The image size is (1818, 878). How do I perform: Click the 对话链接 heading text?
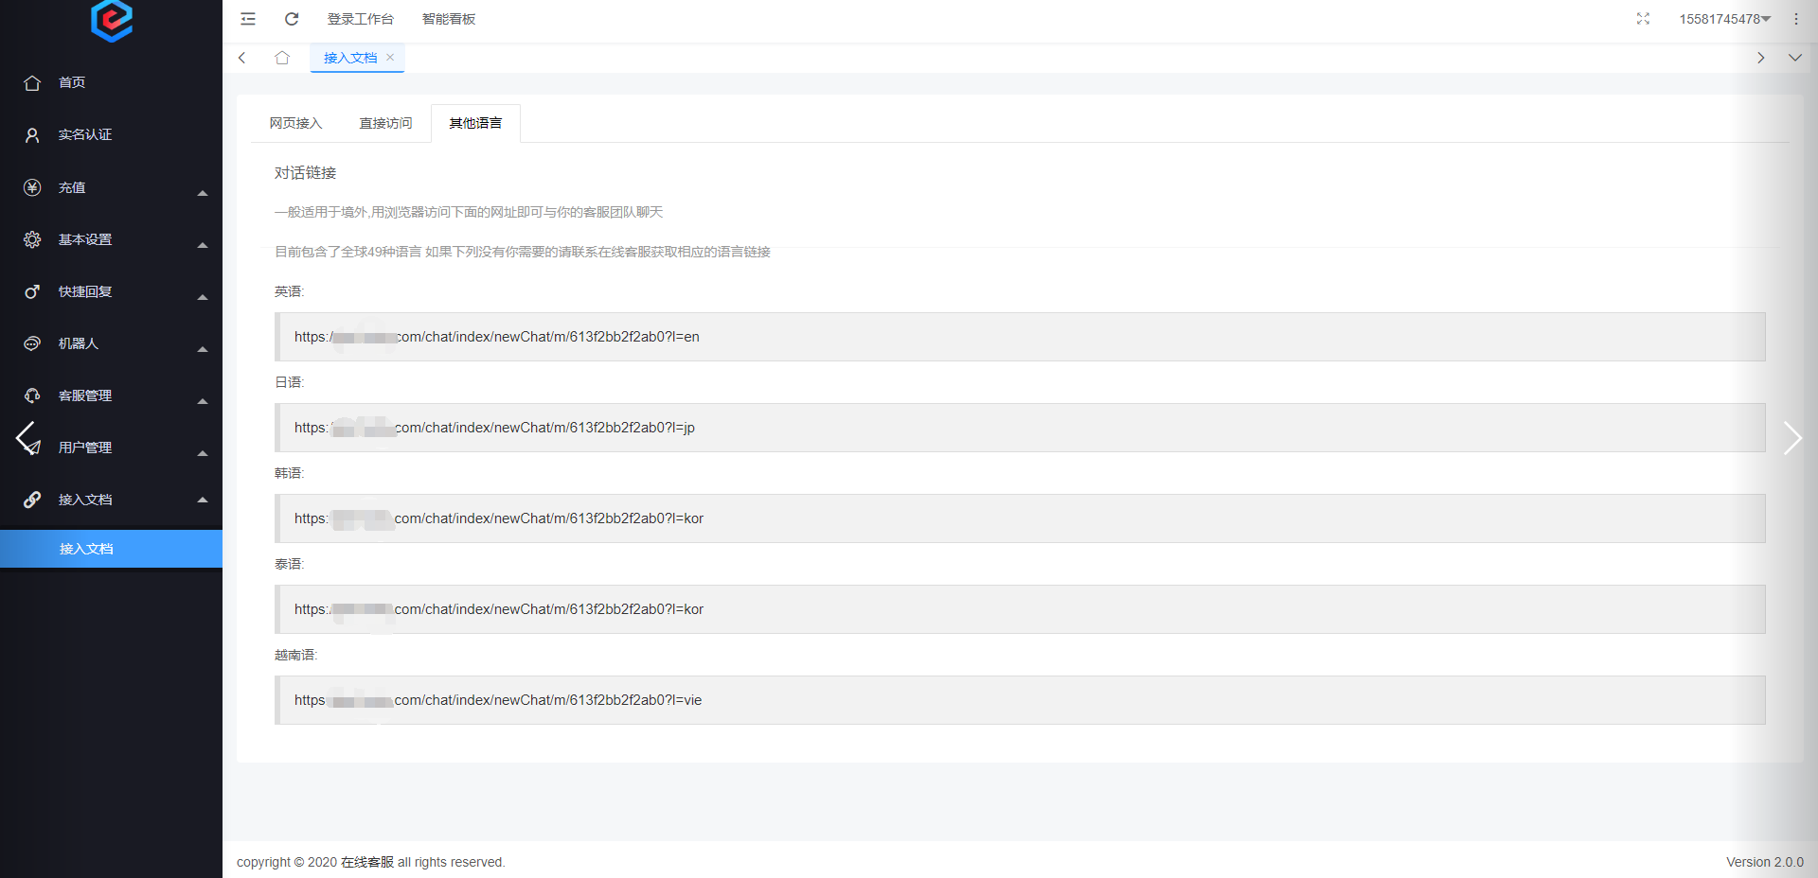point(305,173)
